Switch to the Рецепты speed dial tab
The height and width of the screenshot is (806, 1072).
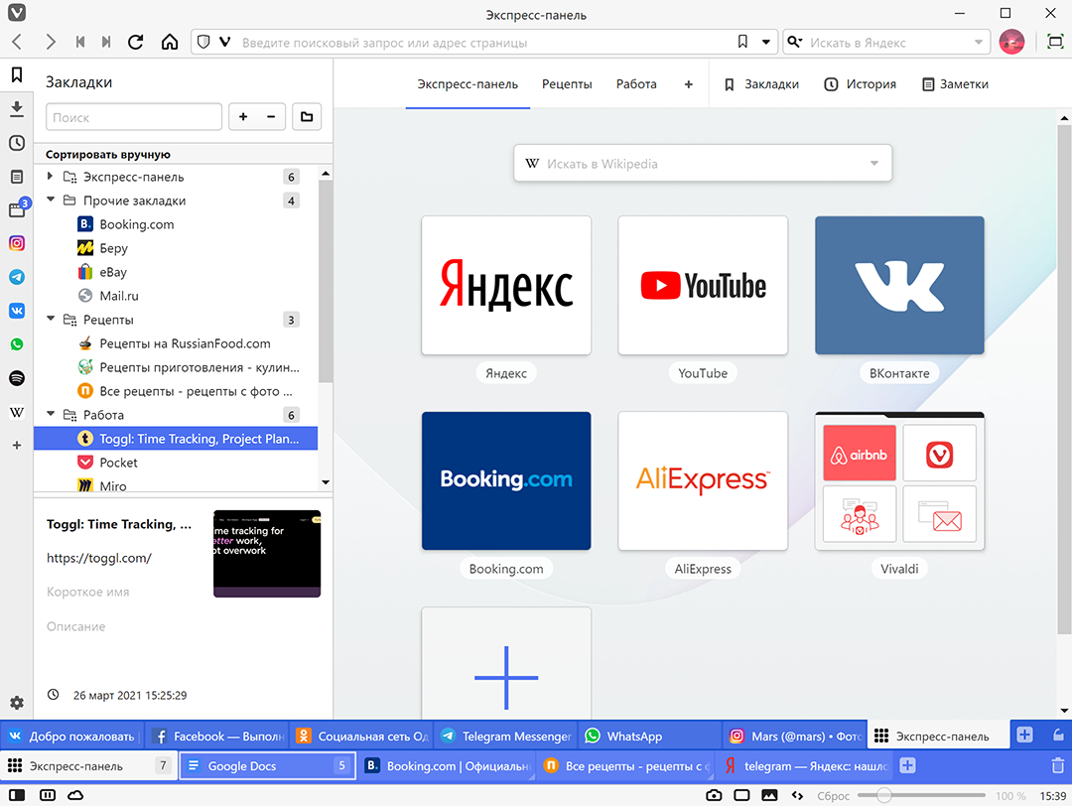coord(567,84)
